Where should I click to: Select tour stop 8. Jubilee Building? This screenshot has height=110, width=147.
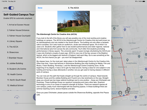click(15, 63)
